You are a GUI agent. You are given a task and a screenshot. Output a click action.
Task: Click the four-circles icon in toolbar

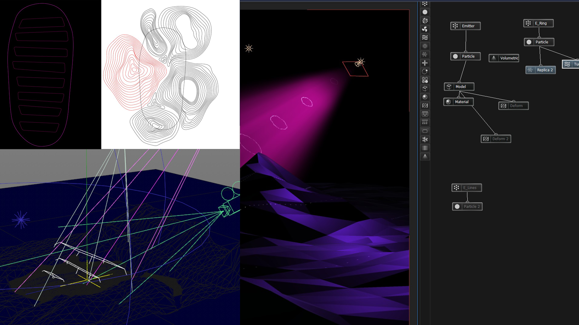425,80
